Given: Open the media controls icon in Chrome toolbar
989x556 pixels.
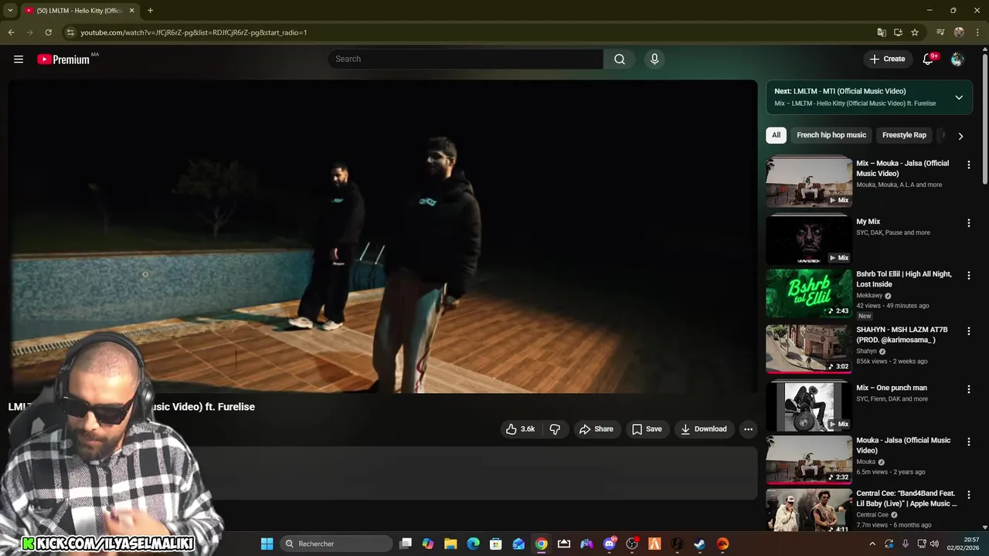Looking at the screenshot, I should pyautogui.click(x=940, y=32).
